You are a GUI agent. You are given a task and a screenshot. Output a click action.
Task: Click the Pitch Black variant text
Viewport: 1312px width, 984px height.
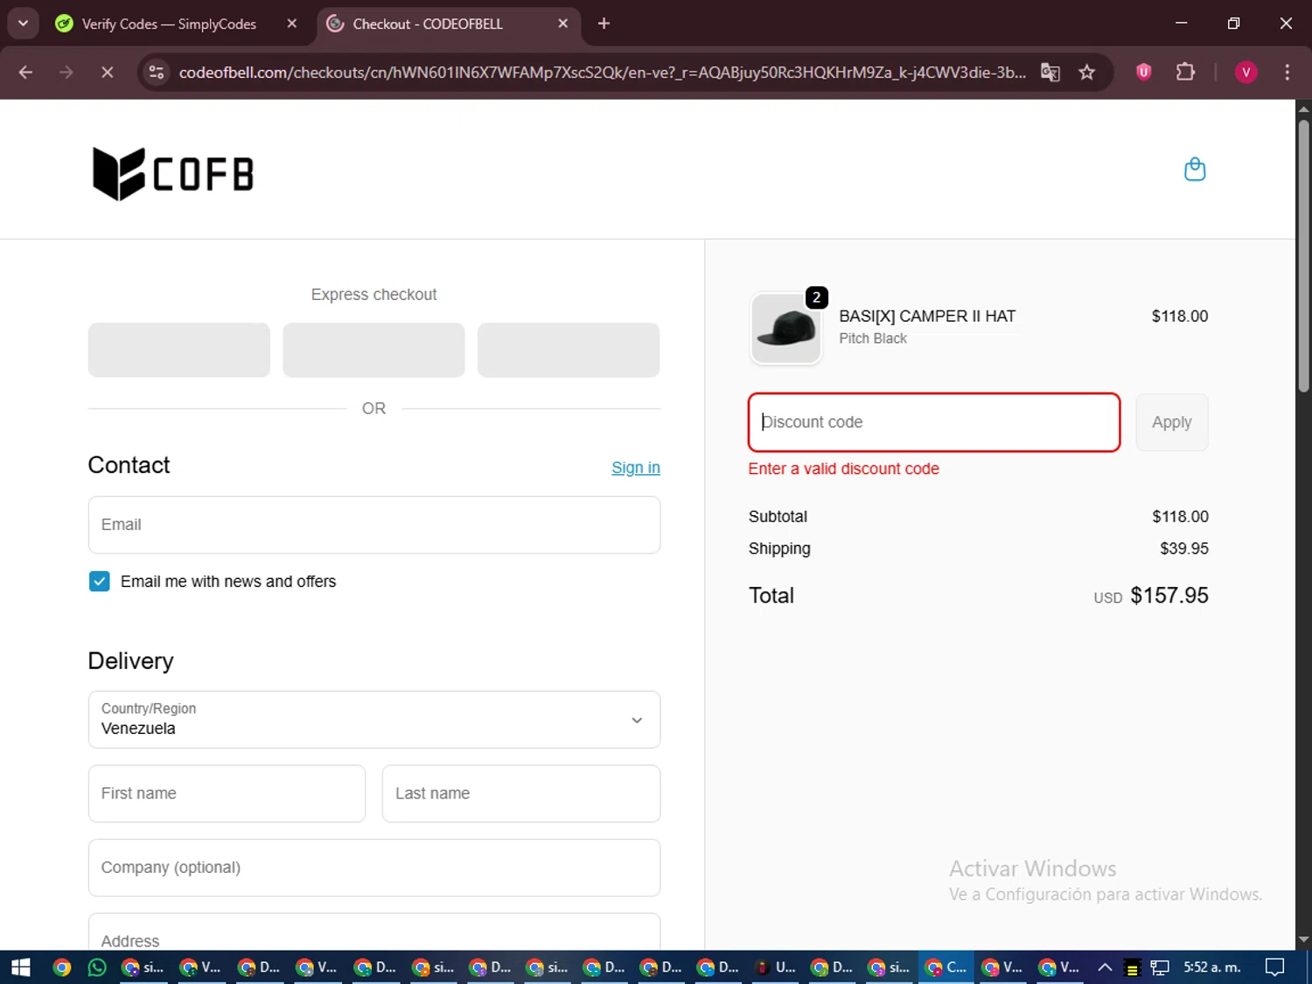pyautogui.click(x=873, y=338)
